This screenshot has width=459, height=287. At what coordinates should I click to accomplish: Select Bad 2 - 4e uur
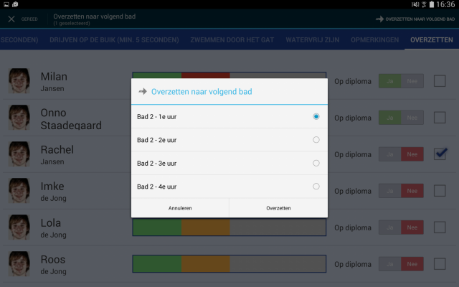(316, 187)
